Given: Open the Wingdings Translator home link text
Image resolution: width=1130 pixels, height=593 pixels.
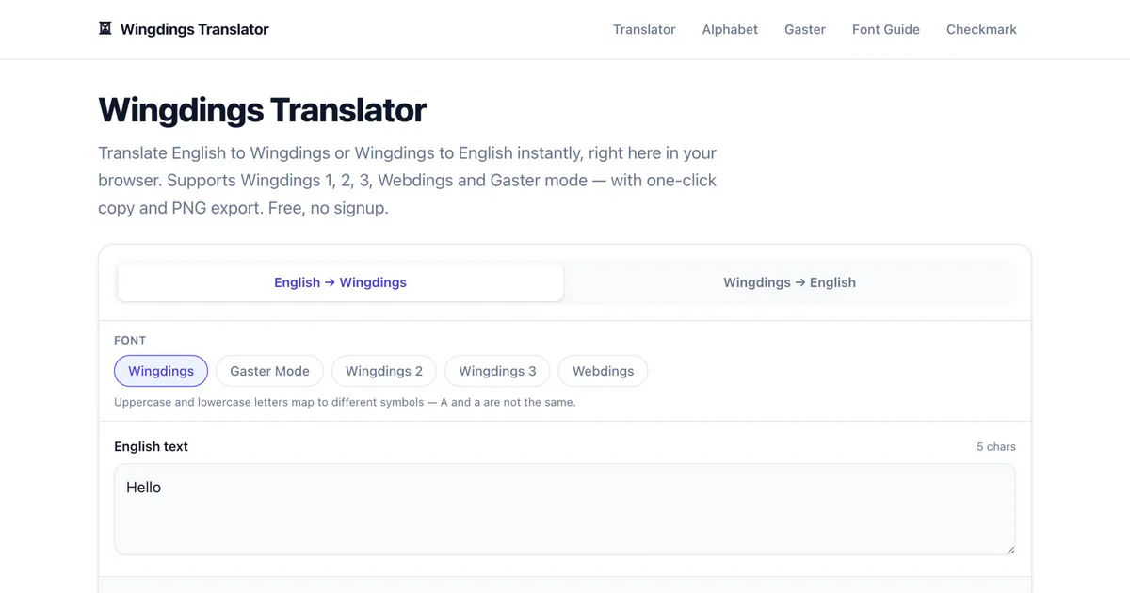Looking at the screenshot, I should click(194, 29).
